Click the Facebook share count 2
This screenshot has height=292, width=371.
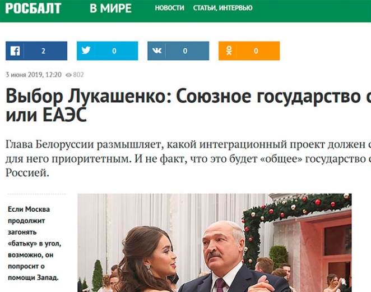(x=43, y=51)
